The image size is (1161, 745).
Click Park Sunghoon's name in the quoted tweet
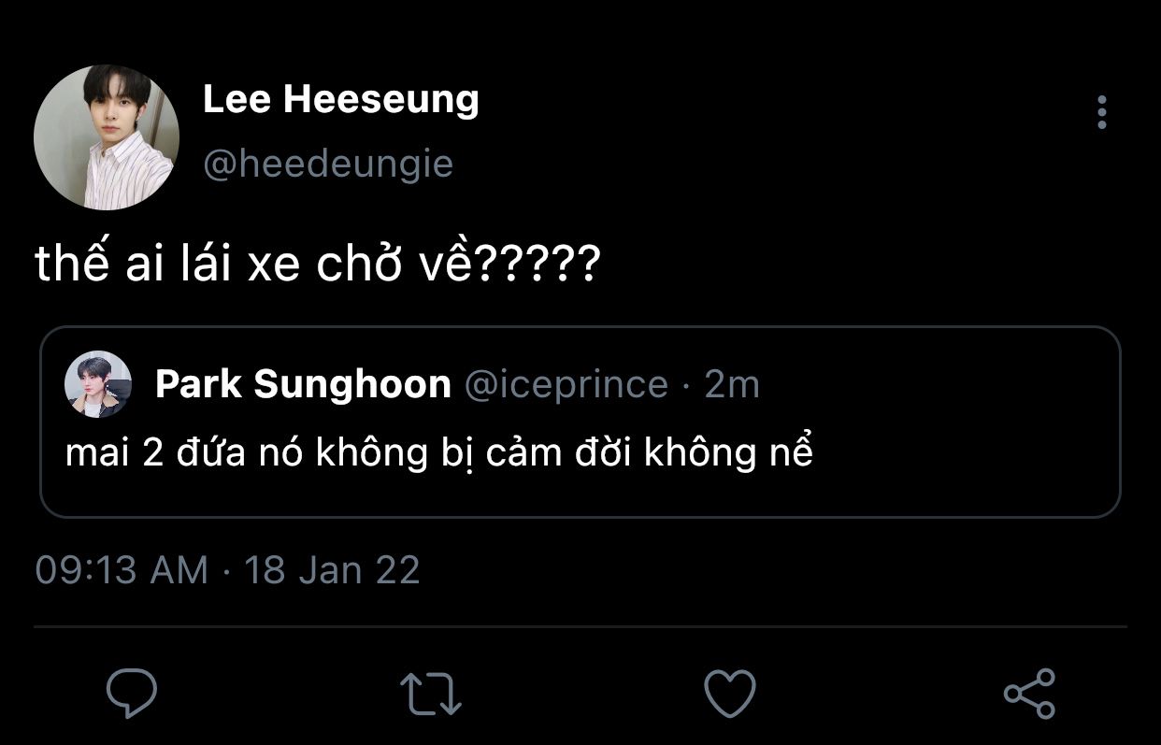click(x=303, y=384)
